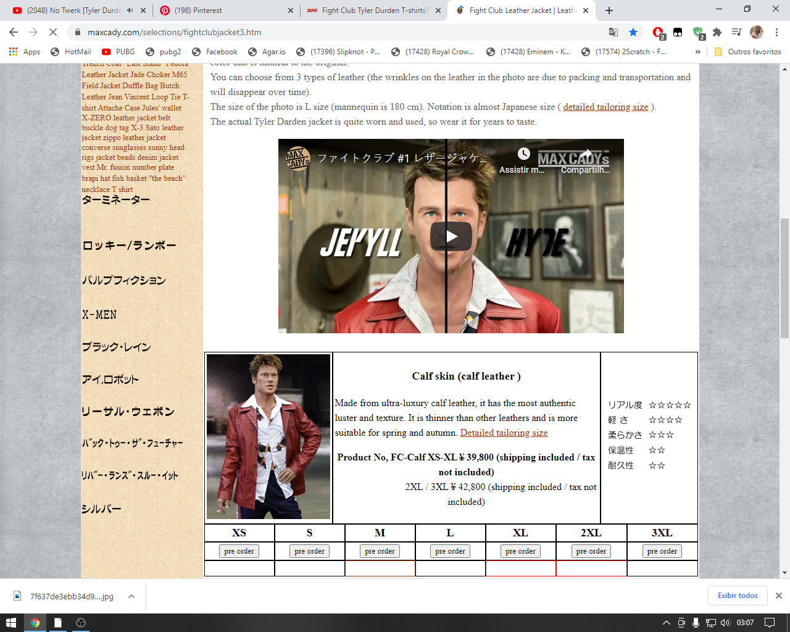790x632 pixels.
Task: Show hidden system tray icons
Action: pyautogui.click(x=667, y=623)
